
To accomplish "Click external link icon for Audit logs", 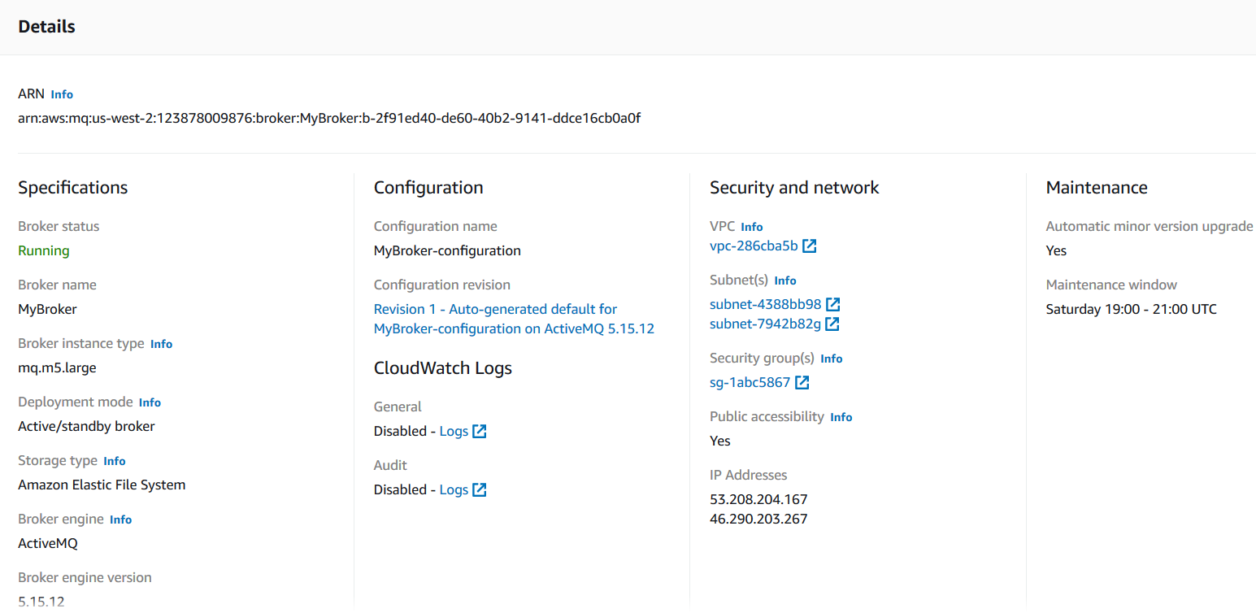I will 480,490.
